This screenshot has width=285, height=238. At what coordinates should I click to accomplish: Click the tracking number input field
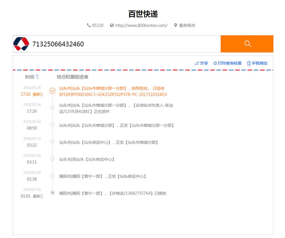click(125, 44)
